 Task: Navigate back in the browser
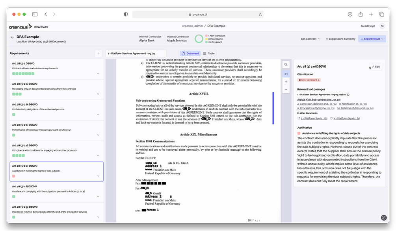tap(46, 15)
